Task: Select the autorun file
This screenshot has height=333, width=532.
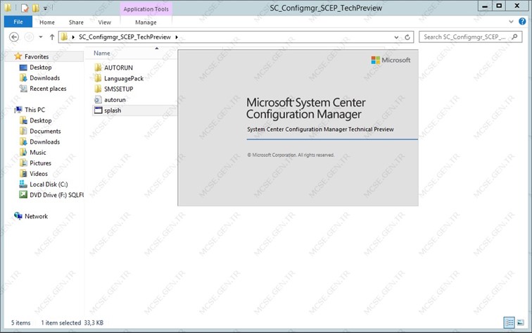Action: click(x=115, y=100)
